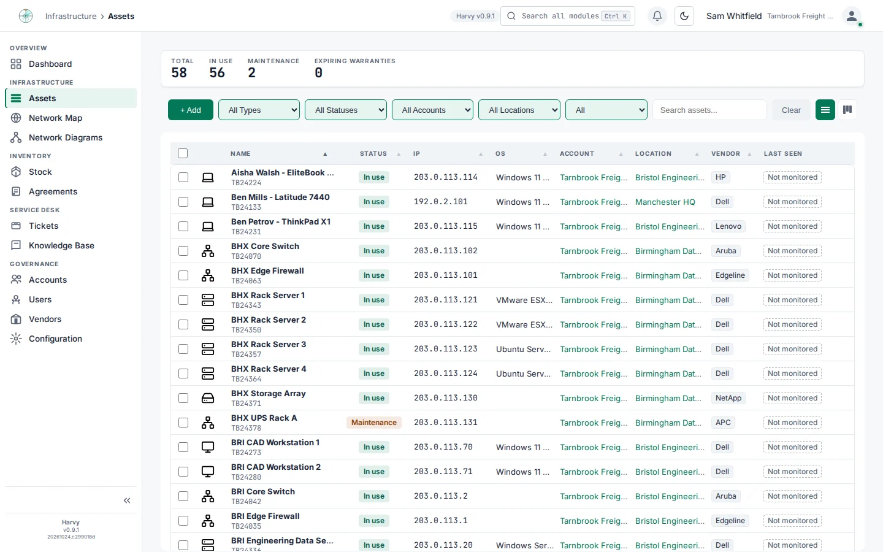Open Configuration in sidebar
Image resolution: width=883 pixels, height=552 pixels.
coord(71,339)
